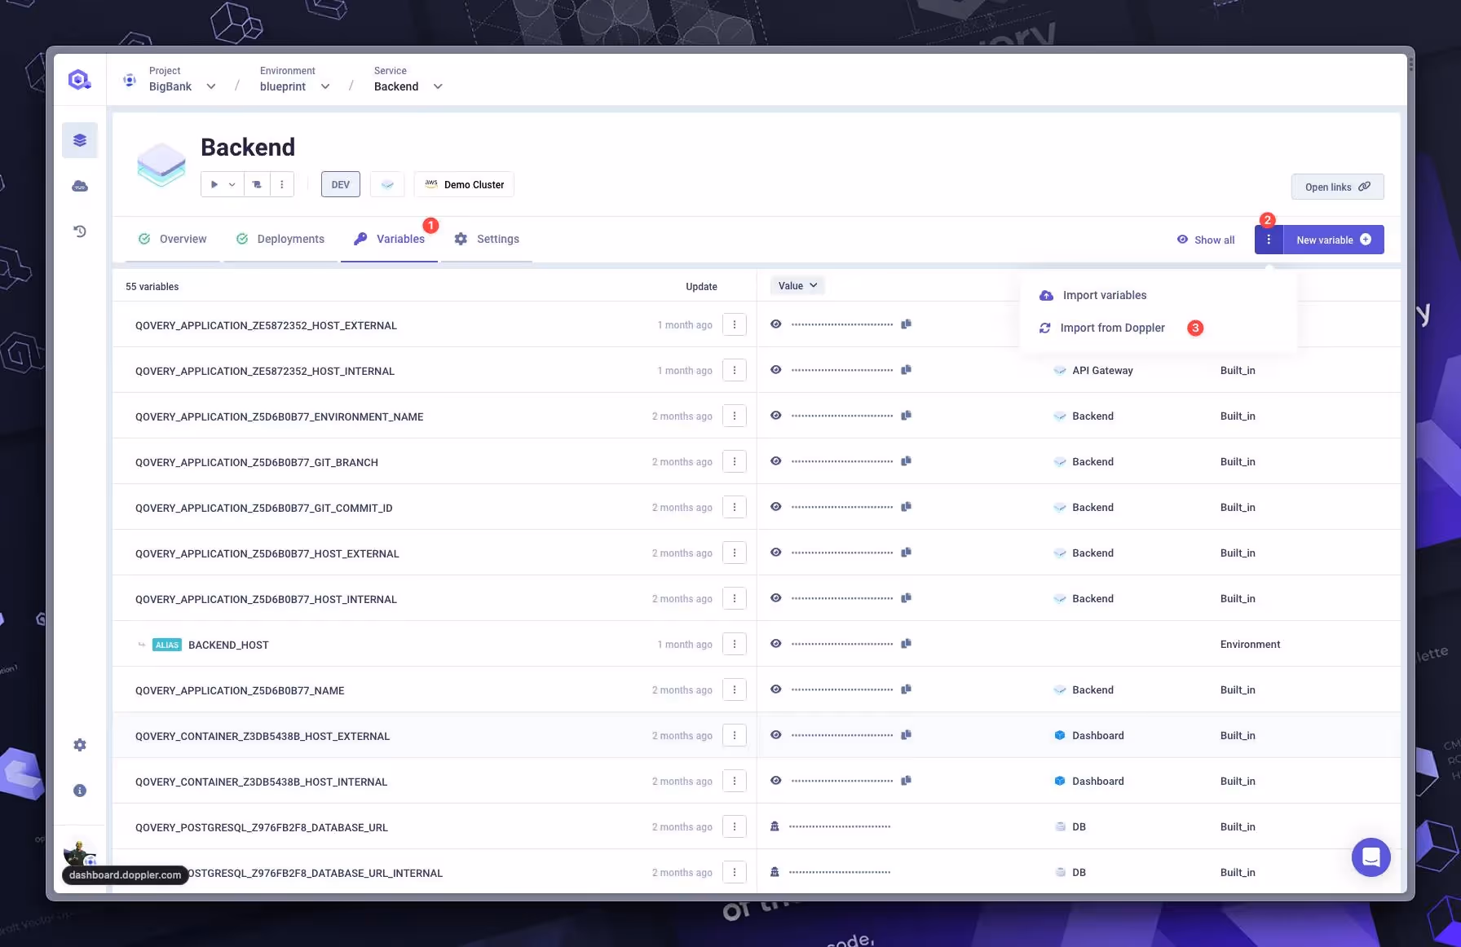Expand the Service Backend dropdown
Screen dimensions: 1461x947
[438, 86]
